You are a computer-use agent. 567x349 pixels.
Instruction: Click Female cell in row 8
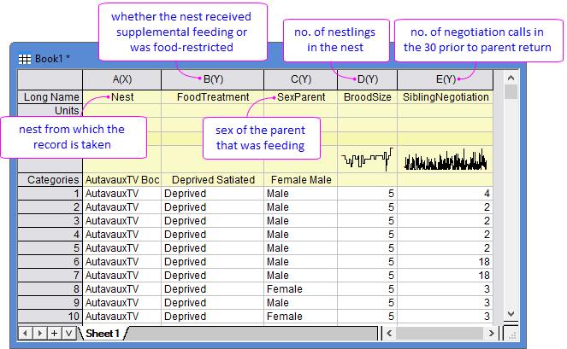coord(300,289)
